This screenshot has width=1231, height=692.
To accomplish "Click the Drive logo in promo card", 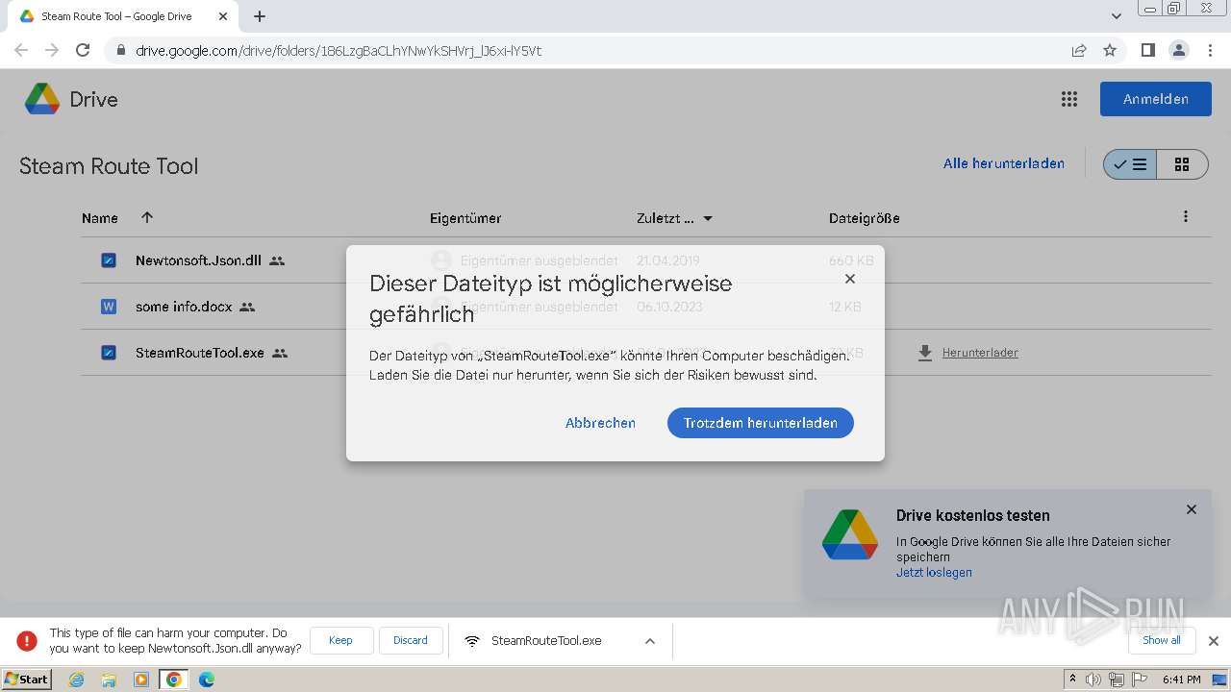I will [x=850, y=535].
